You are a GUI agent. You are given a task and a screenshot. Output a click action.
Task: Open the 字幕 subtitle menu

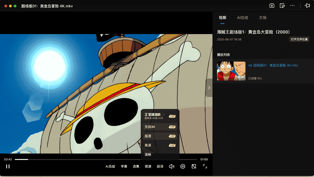tap(124, 166)
